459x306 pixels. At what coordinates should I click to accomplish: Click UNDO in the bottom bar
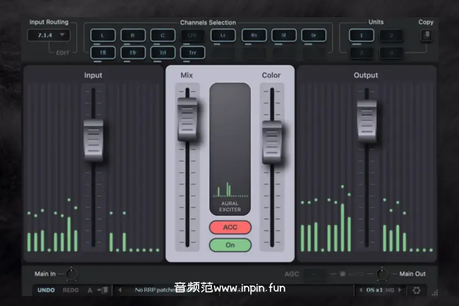point(46,290)
